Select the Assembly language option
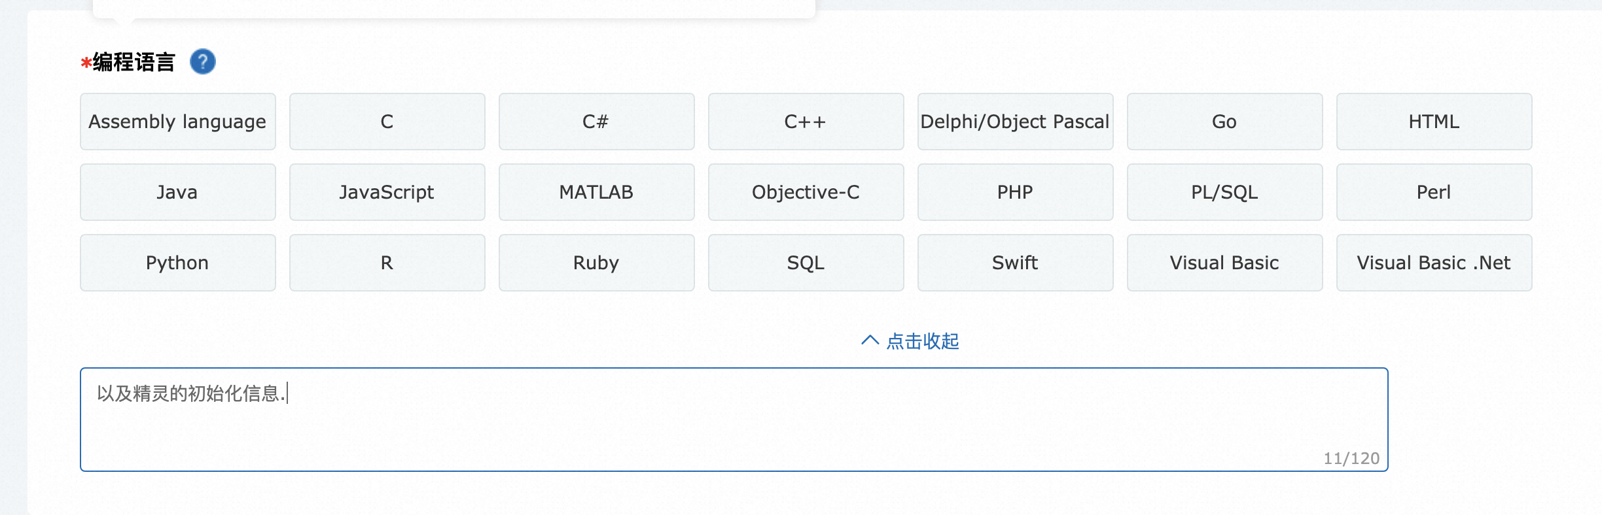1602x515 pixels. pos(177,122)
